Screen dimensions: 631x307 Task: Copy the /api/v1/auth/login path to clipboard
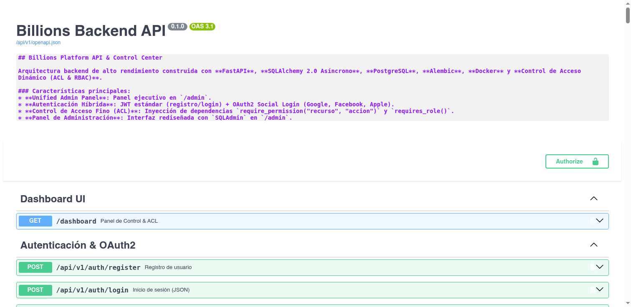593,290
